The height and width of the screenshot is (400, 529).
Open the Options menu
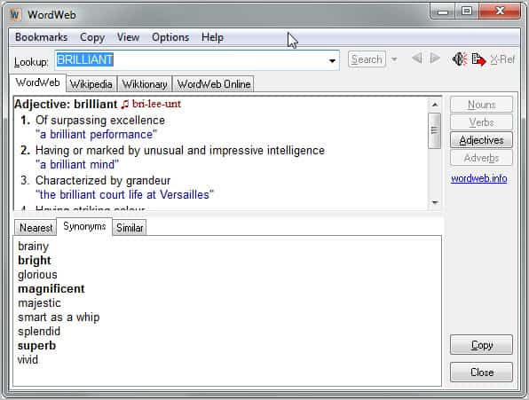(170, 37)
